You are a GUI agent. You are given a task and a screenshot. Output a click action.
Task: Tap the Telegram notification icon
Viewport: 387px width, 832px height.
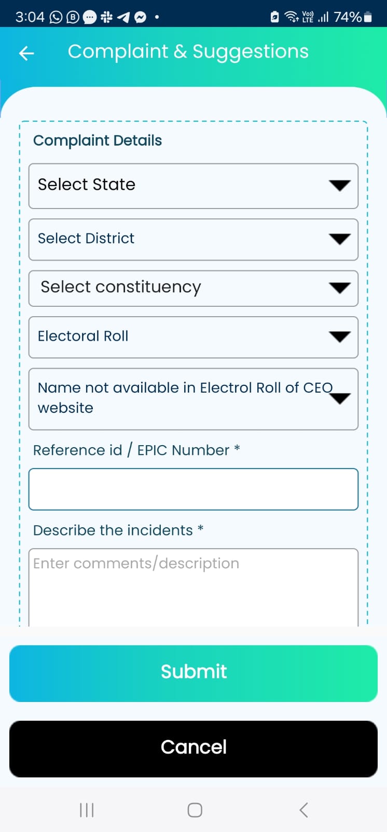click(x=123, y=18)
